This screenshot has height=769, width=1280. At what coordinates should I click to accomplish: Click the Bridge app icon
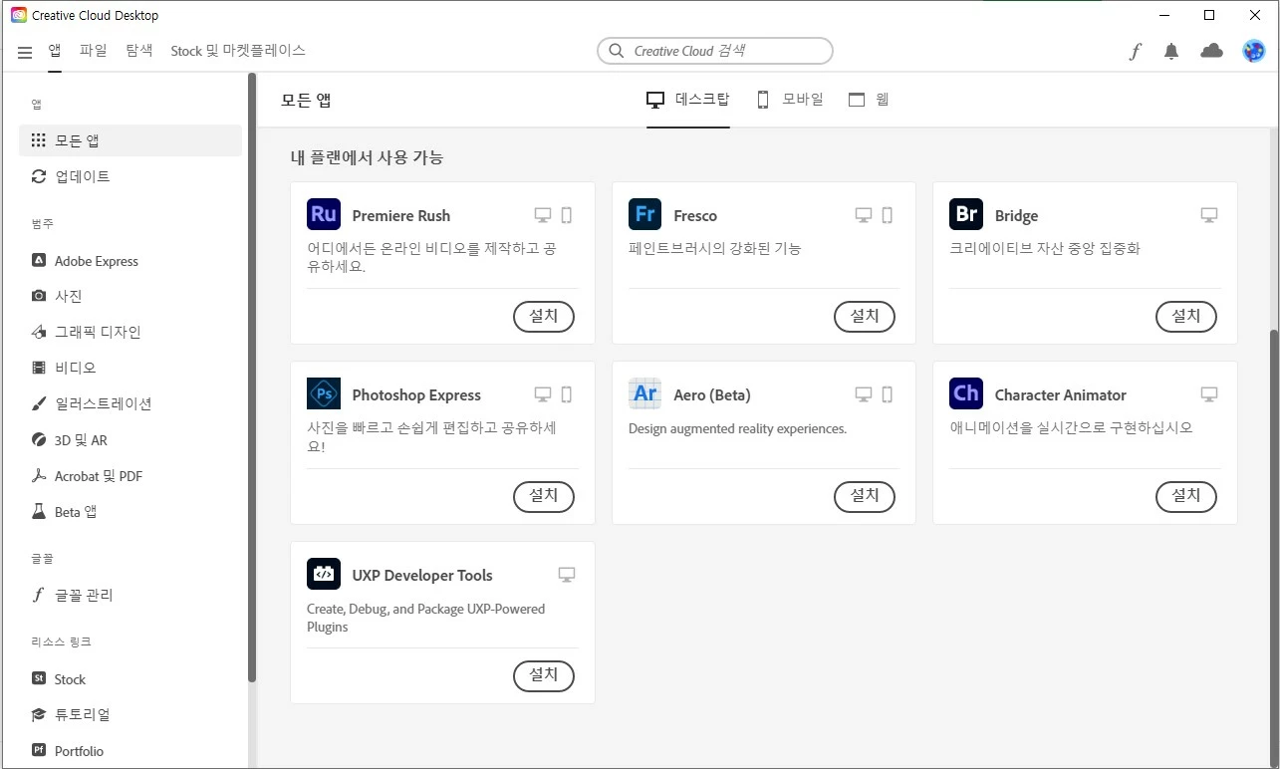coord(966,214)
